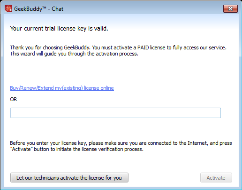
Task: Open the window system menu via red GeekBuddy logo
Action: pos(8,8)
